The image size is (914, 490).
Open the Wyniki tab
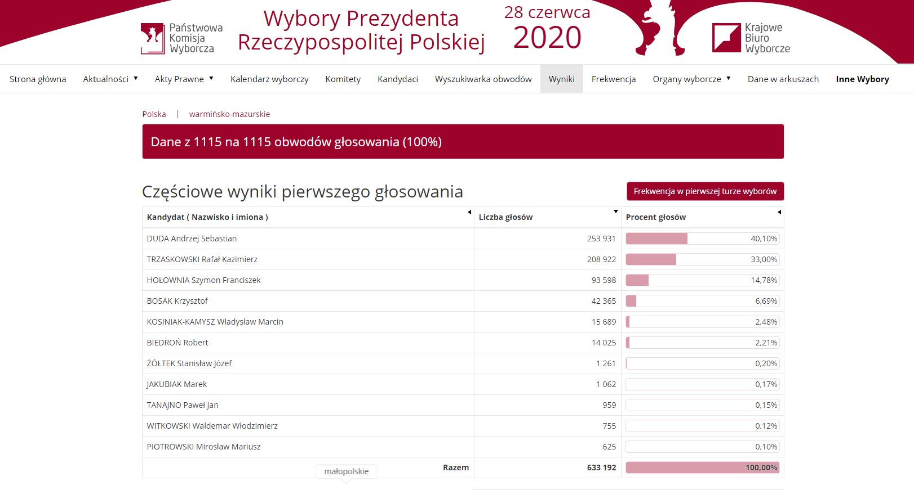561,79
